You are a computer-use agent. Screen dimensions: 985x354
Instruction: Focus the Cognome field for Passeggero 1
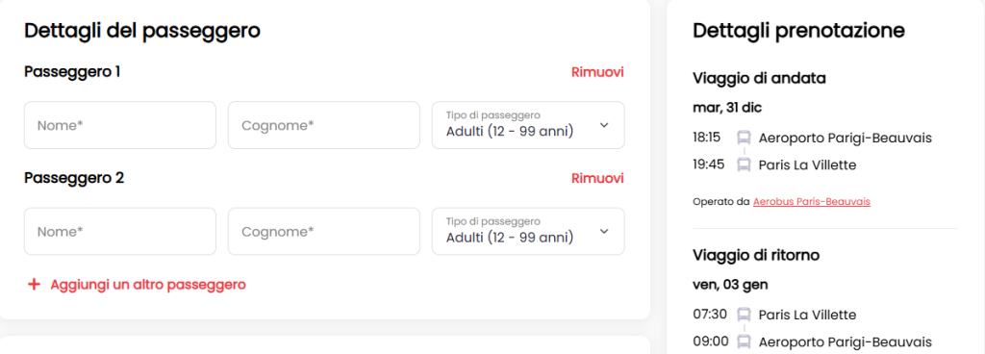(324, 125)
